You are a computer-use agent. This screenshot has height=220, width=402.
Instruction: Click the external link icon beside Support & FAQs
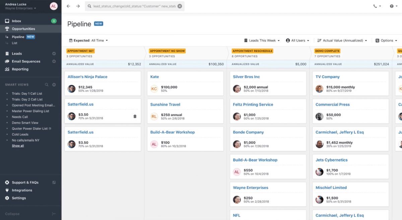point(54,182)
